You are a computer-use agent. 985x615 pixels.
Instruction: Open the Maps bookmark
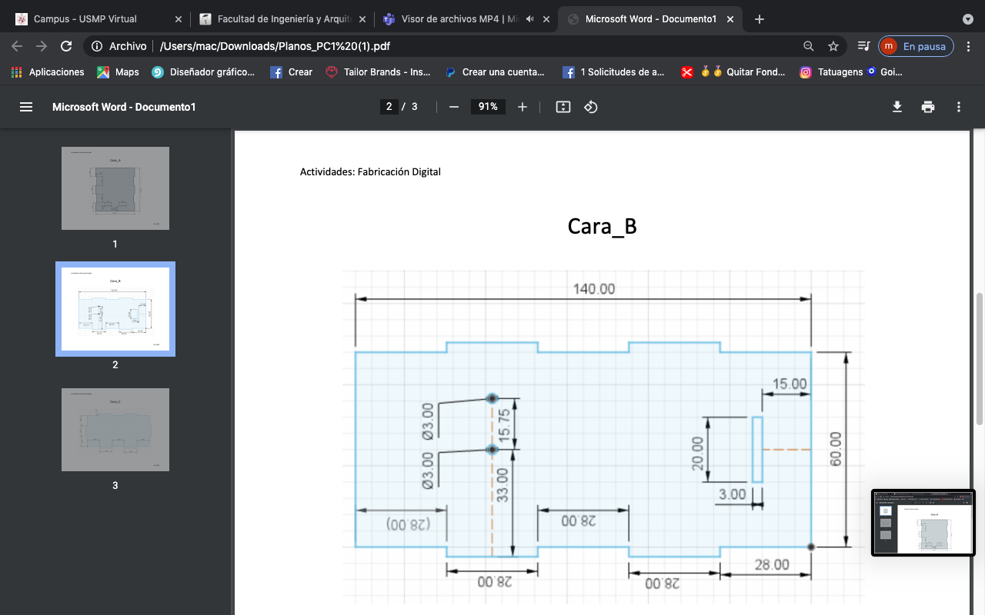pyautogui.click(x=118, y=72)
